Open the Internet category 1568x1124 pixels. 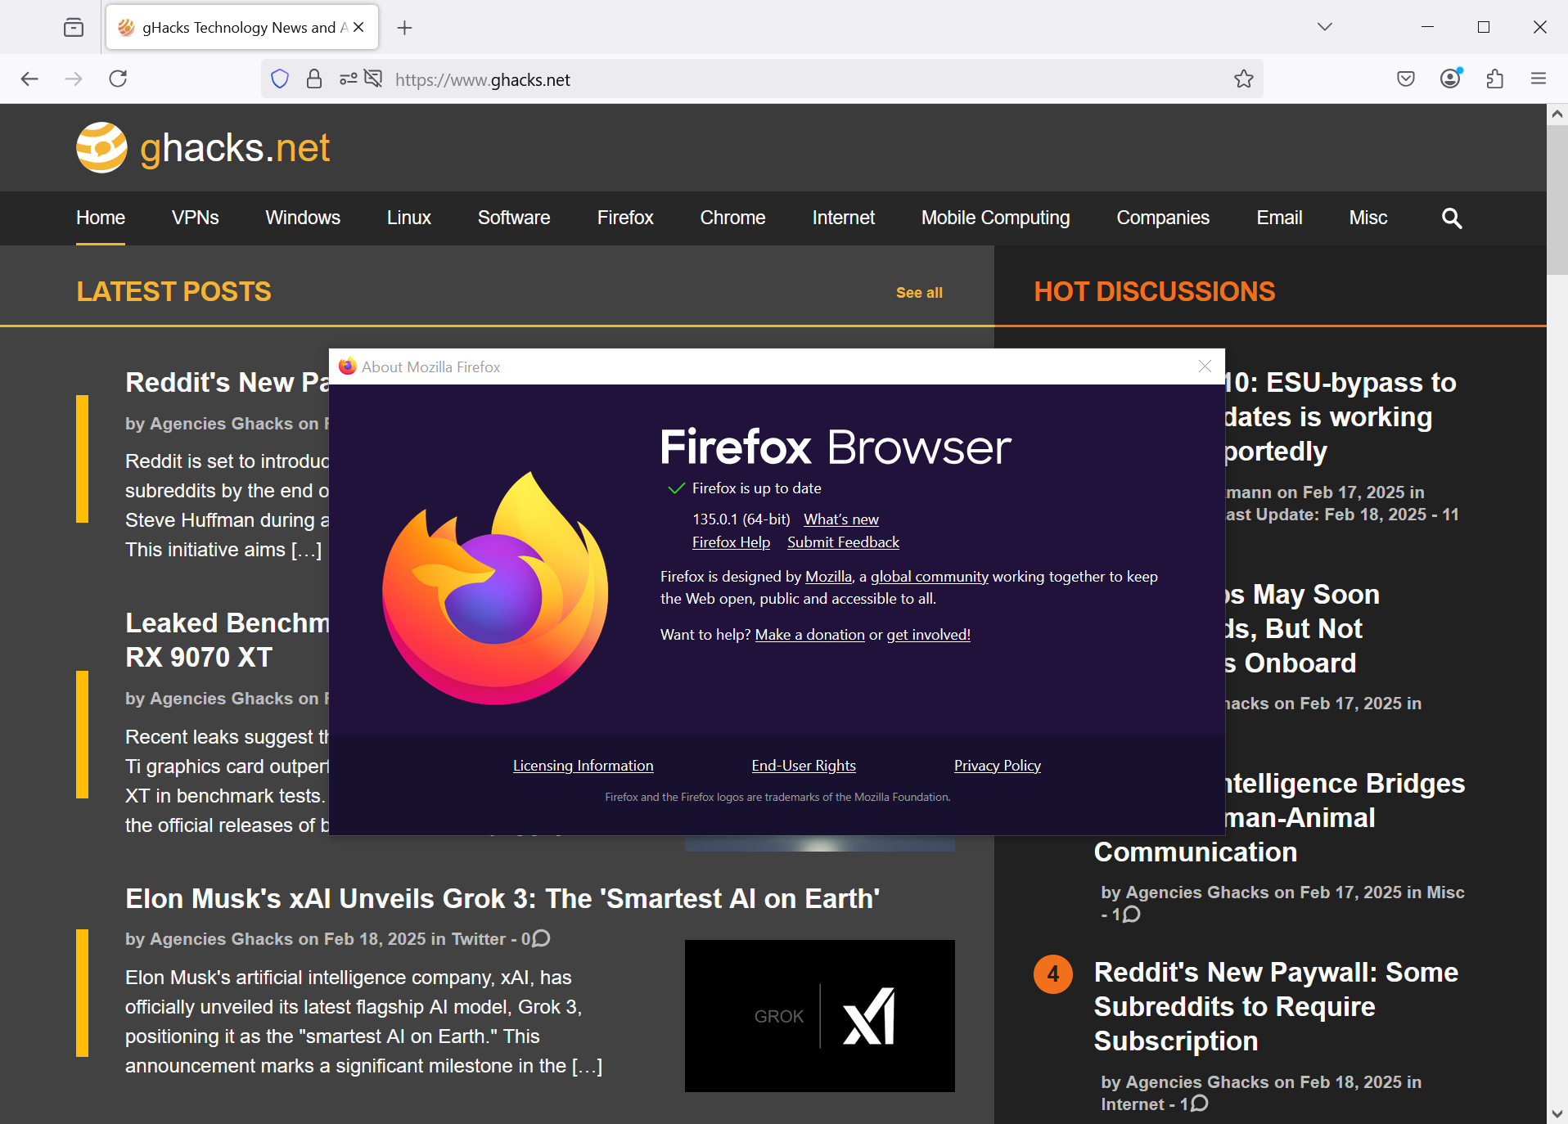point(844,218)
